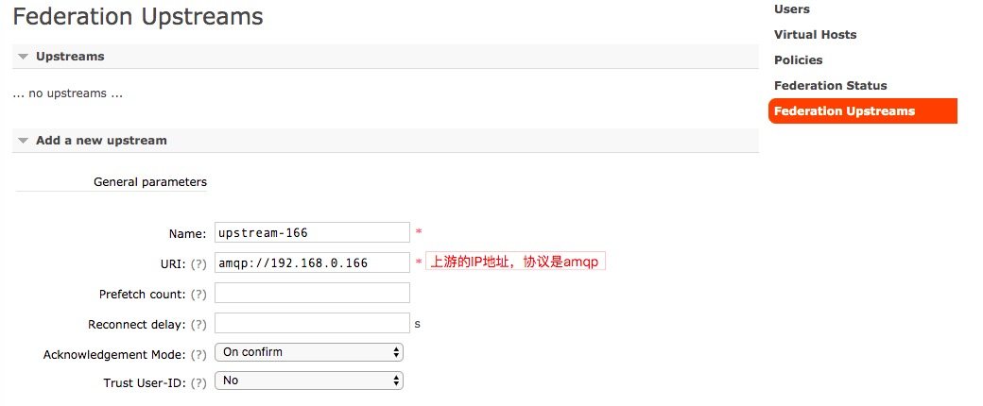Click the Add a new upstream header
983x406 pixels.
386,141
